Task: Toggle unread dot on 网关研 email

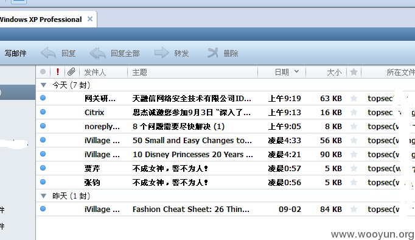Action: point(43,97)
